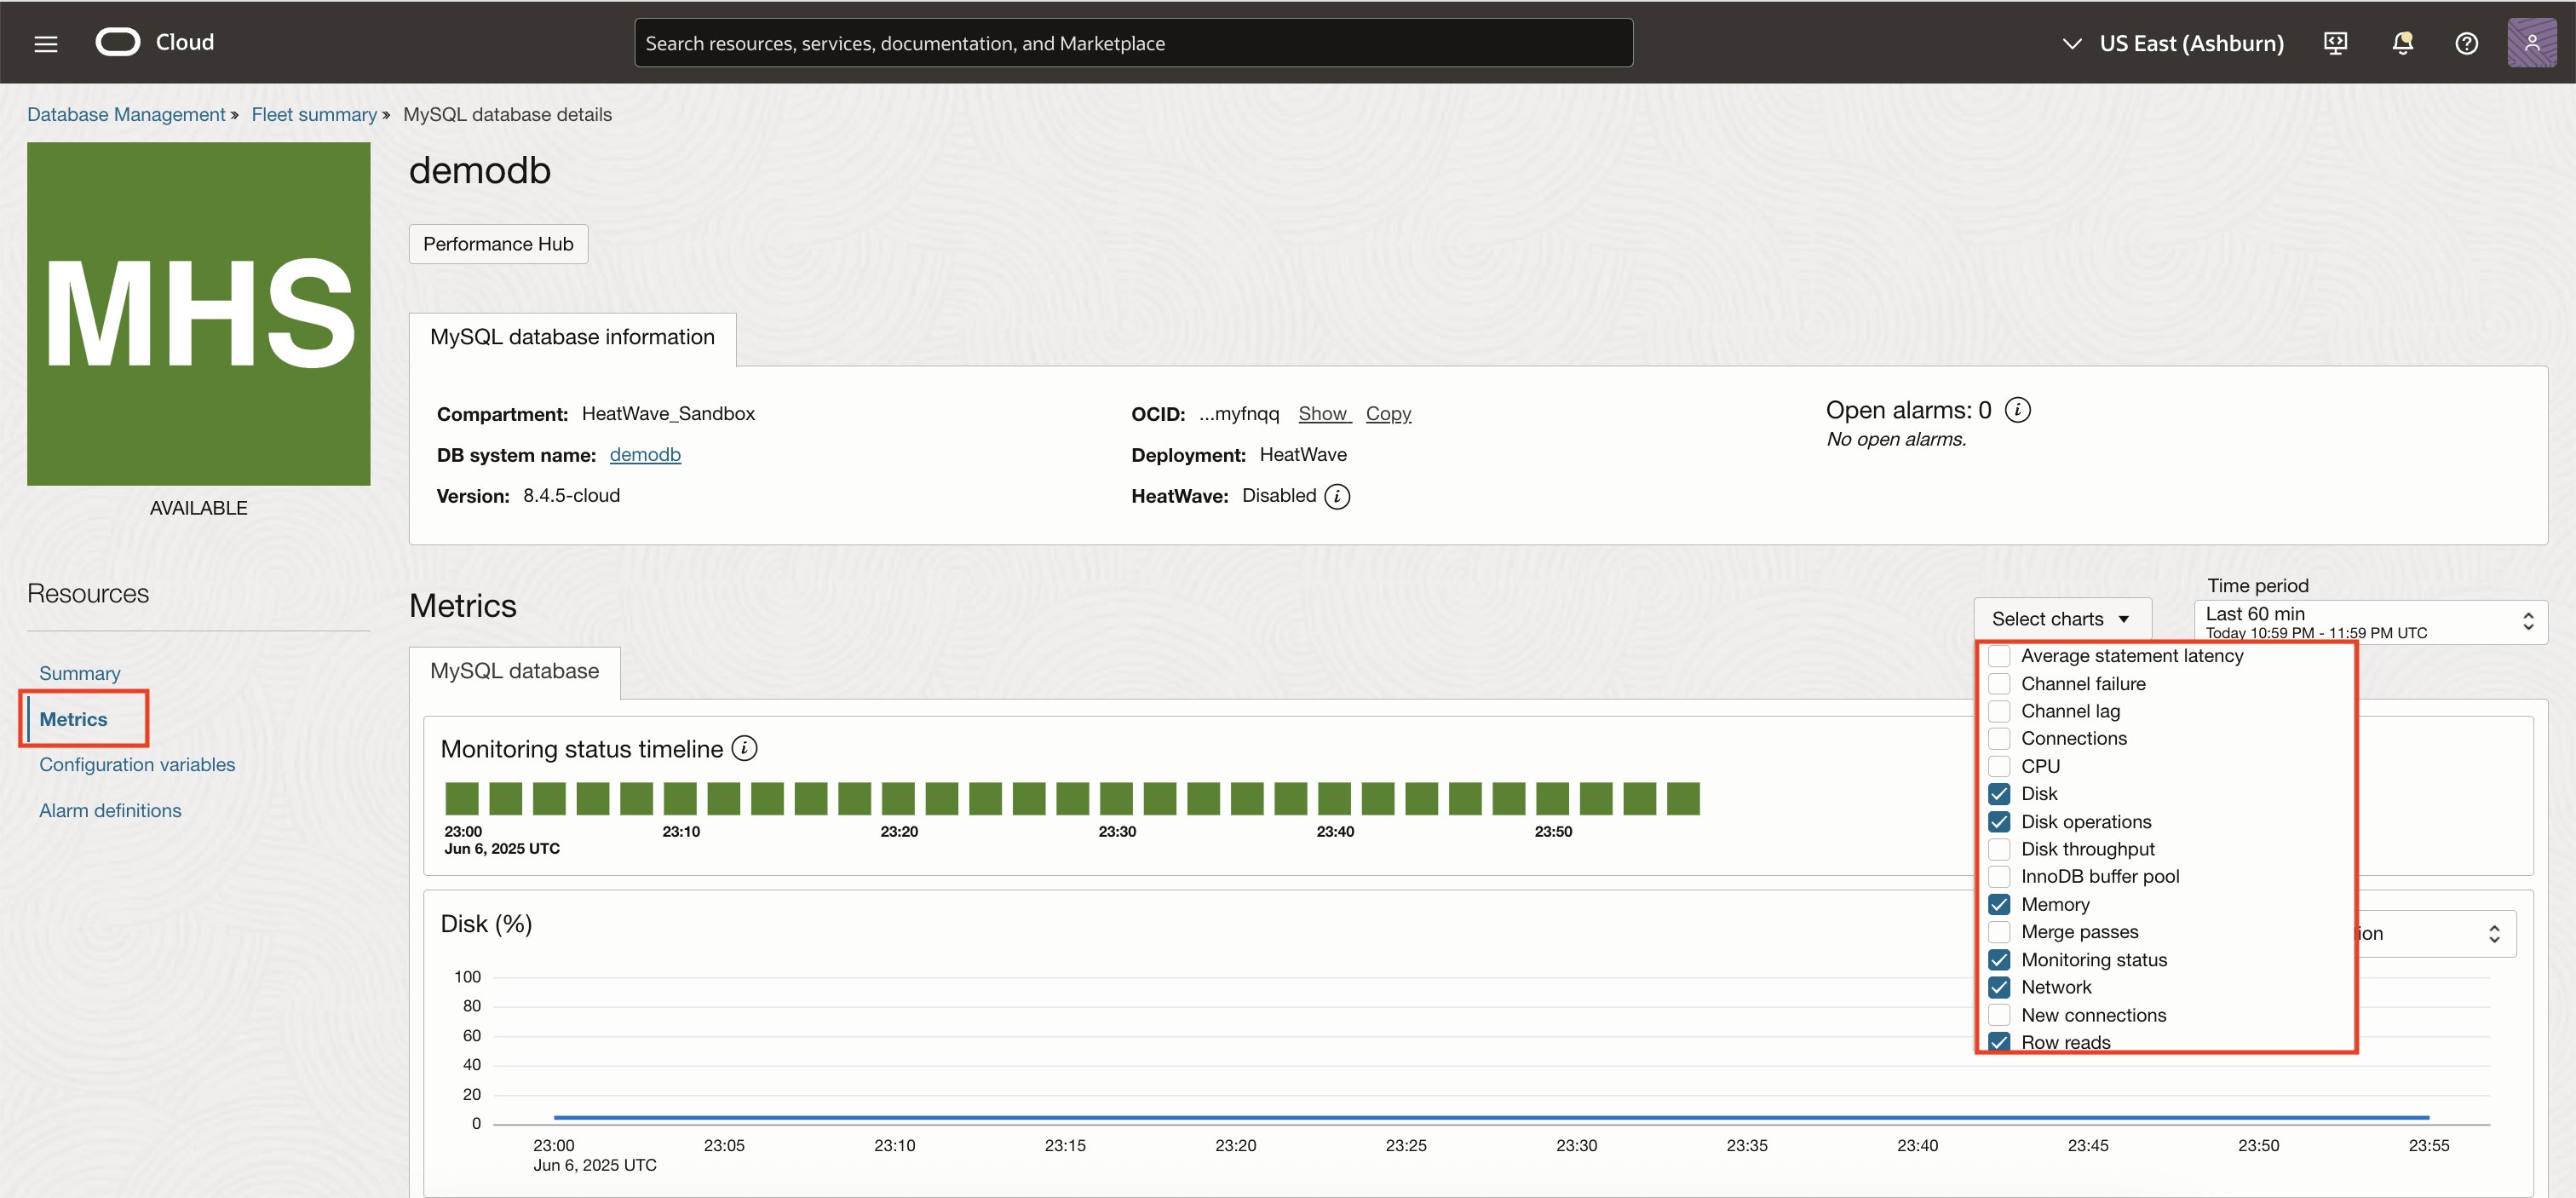Click the Performance Hub button
Viewport: 2576px width, 1198px height.
coord(497,243)
